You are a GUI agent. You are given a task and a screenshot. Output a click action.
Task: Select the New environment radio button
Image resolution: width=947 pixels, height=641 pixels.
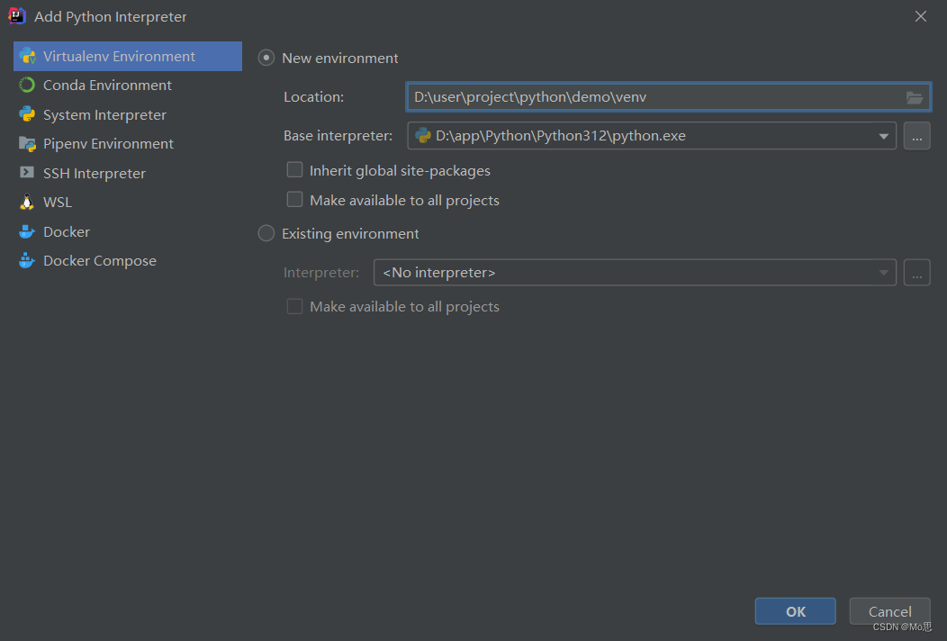266,58
